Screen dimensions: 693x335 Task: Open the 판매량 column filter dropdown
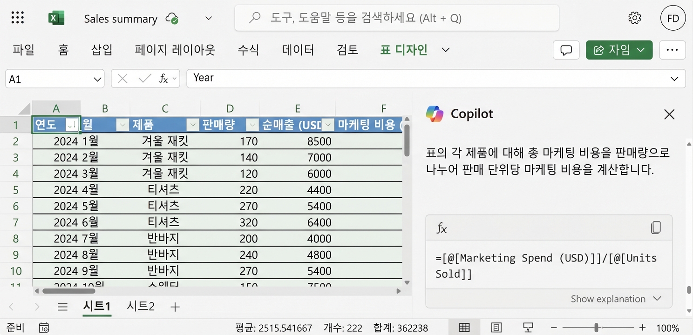click(x=252, y=125)
